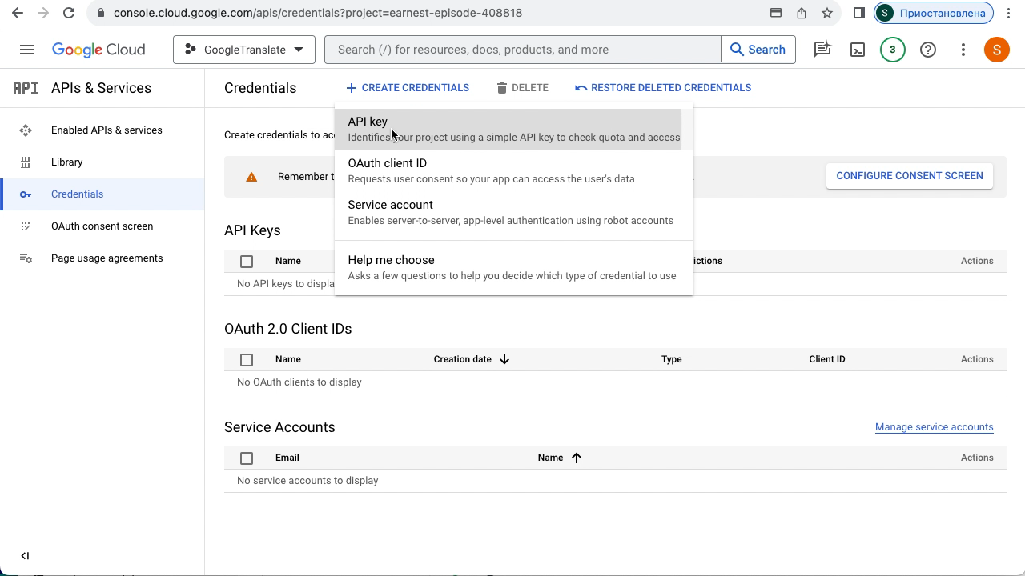This screenshot has width=1025, height=576.
Task: Open notifications badge showing 3
Action: point(892,50)
